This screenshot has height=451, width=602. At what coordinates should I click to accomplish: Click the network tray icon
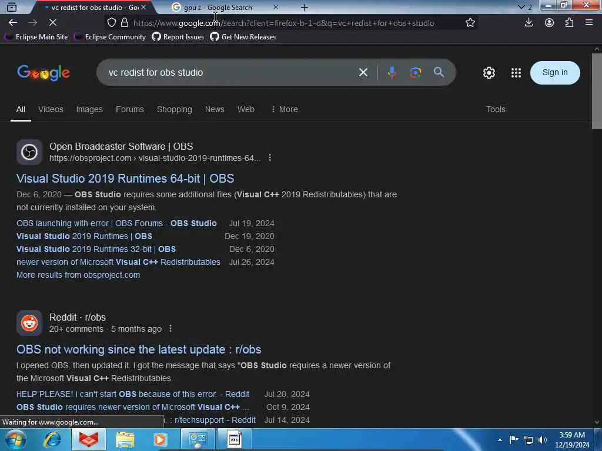(x=529, y=440)
